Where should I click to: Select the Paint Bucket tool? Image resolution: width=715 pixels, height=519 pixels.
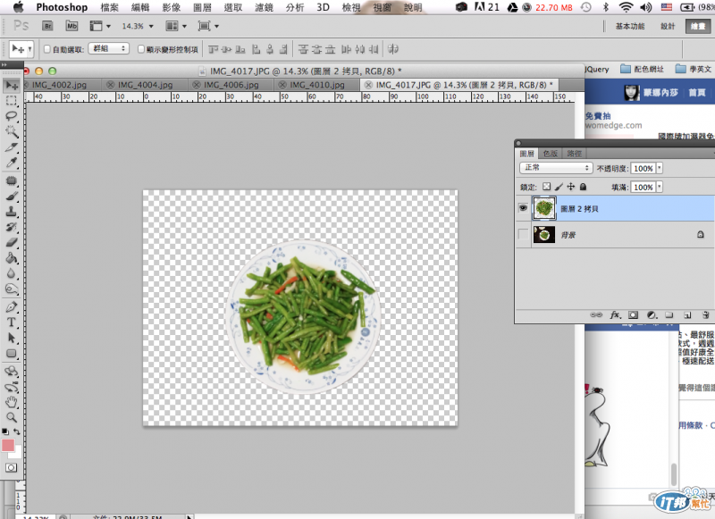tap(12, 258)
